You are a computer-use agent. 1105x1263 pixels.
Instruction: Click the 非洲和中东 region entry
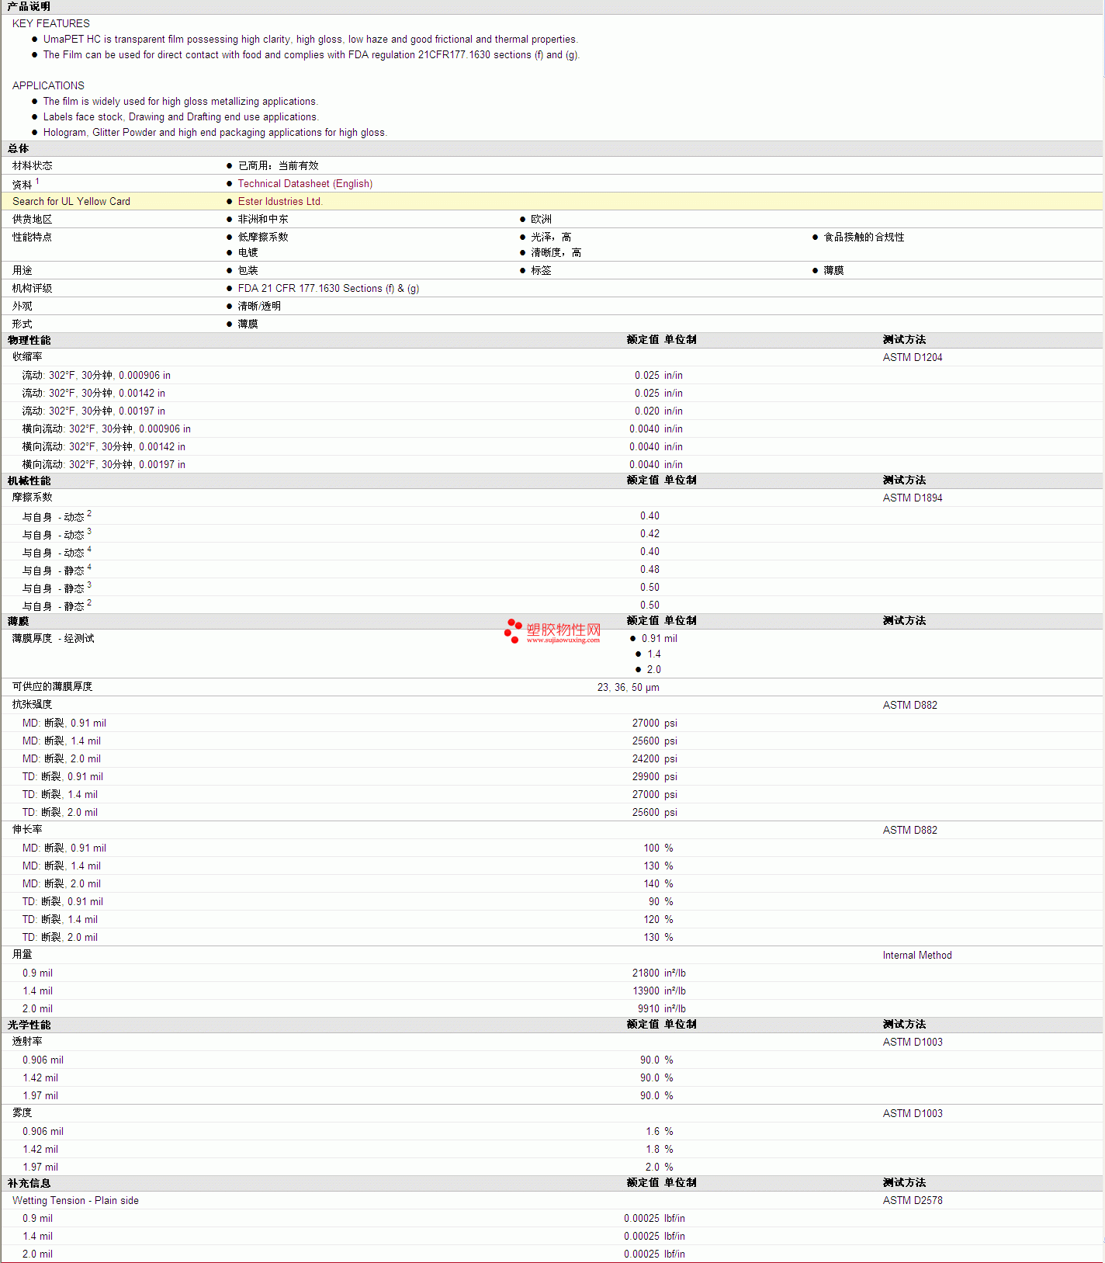[x=263, y=220]
